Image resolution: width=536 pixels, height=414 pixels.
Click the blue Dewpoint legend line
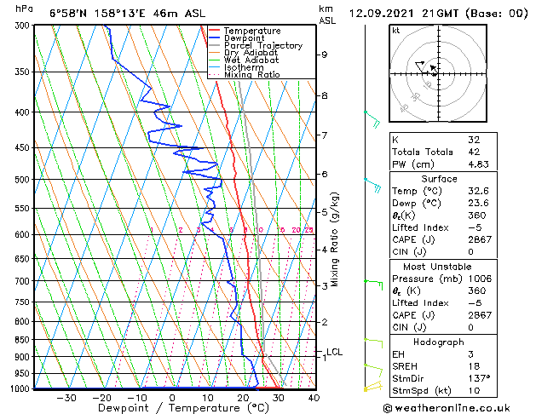(x=215, y=37)
